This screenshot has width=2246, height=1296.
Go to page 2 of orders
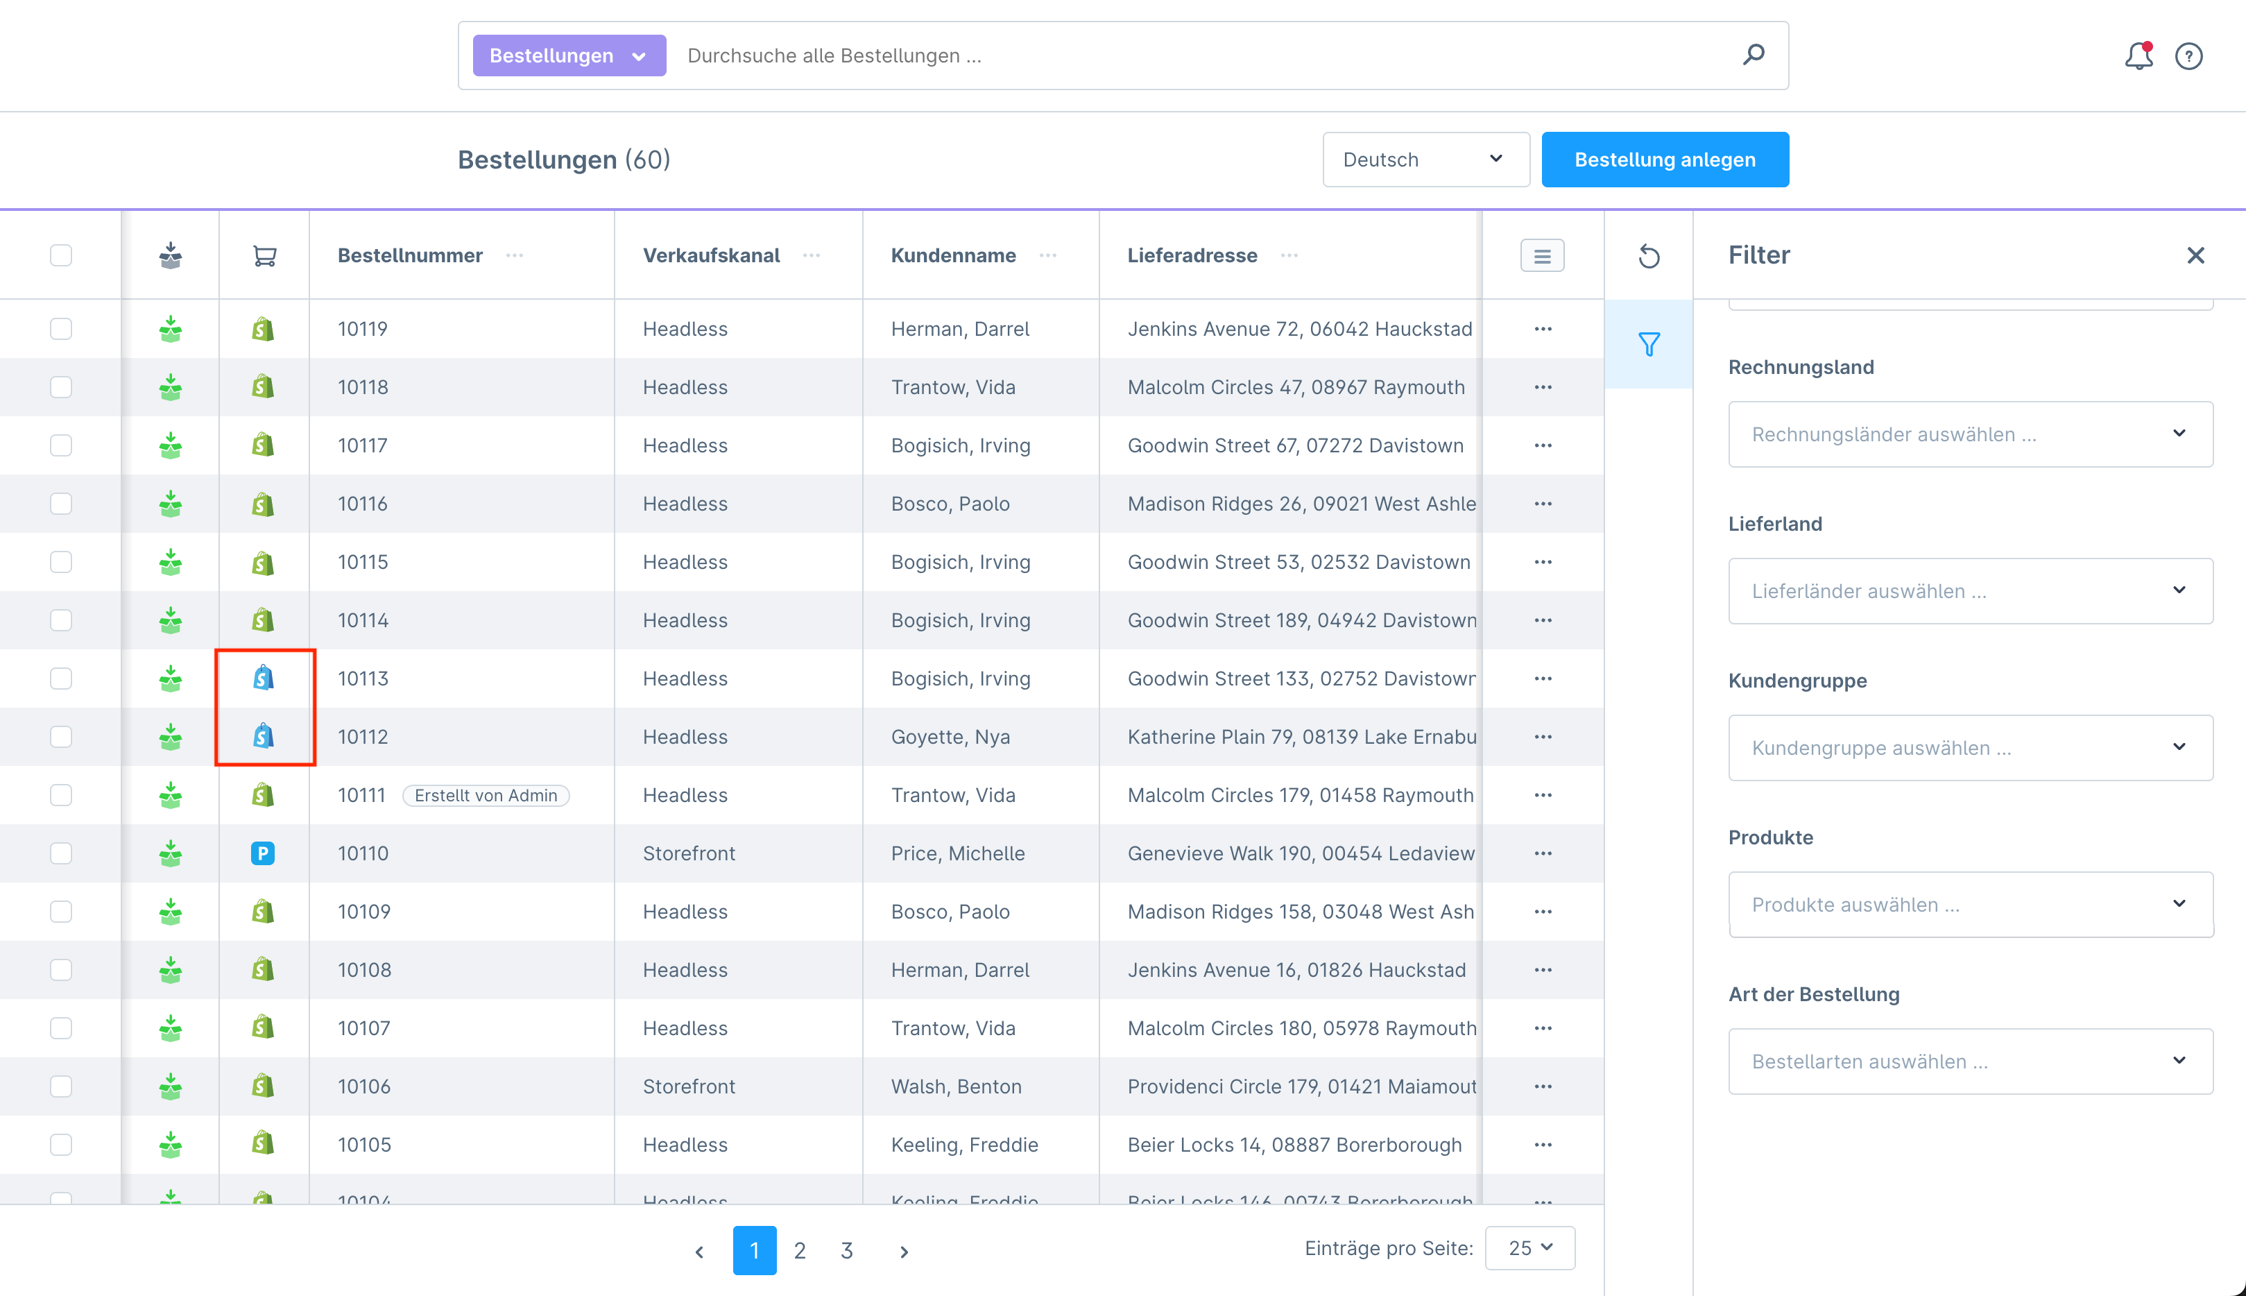(799, 1251)
